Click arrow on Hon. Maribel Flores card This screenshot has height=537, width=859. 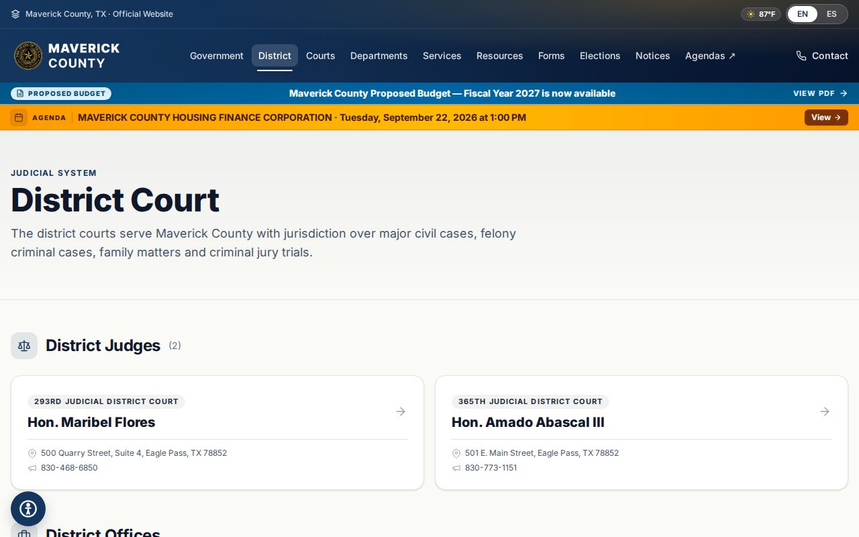pos(401,411)
